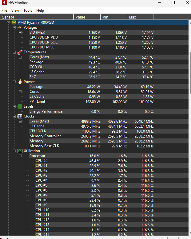This screenshot has width=191, height=239.
Task: Collapse the Voltages section
Action: [14, 27]
